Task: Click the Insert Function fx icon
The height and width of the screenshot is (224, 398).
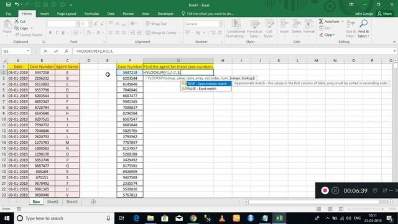Action: 67,51
